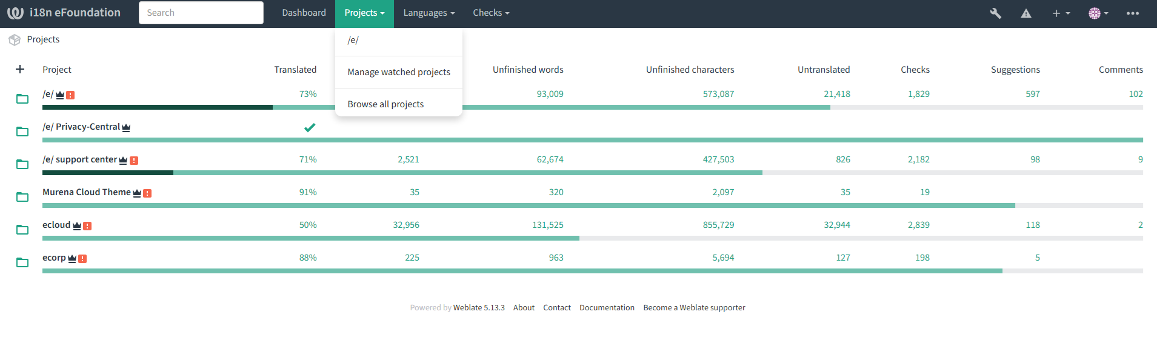This screenshot has height=360, width=1157.
Task: Click the crown icon next to support center
Action: (123, 160)
